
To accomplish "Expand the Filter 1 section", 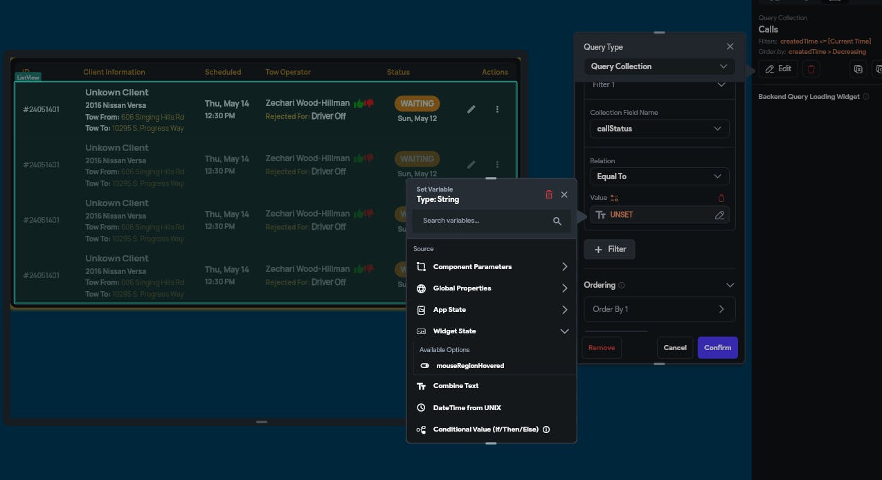I will pos(721,84).
